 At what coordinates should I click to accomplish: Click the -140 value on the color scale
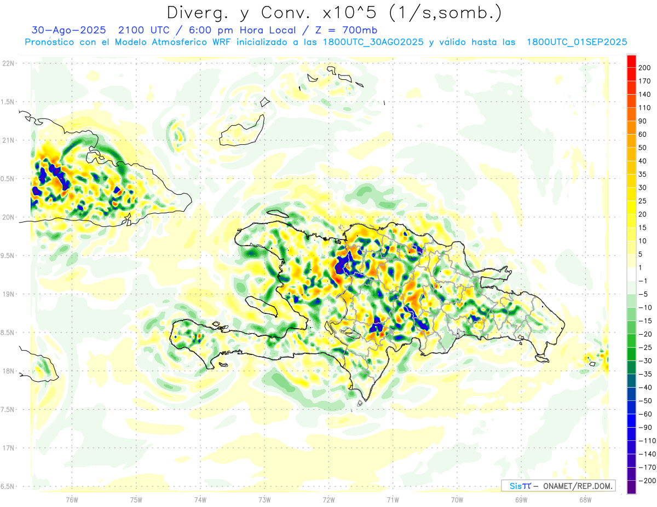[x=647, y=454]
